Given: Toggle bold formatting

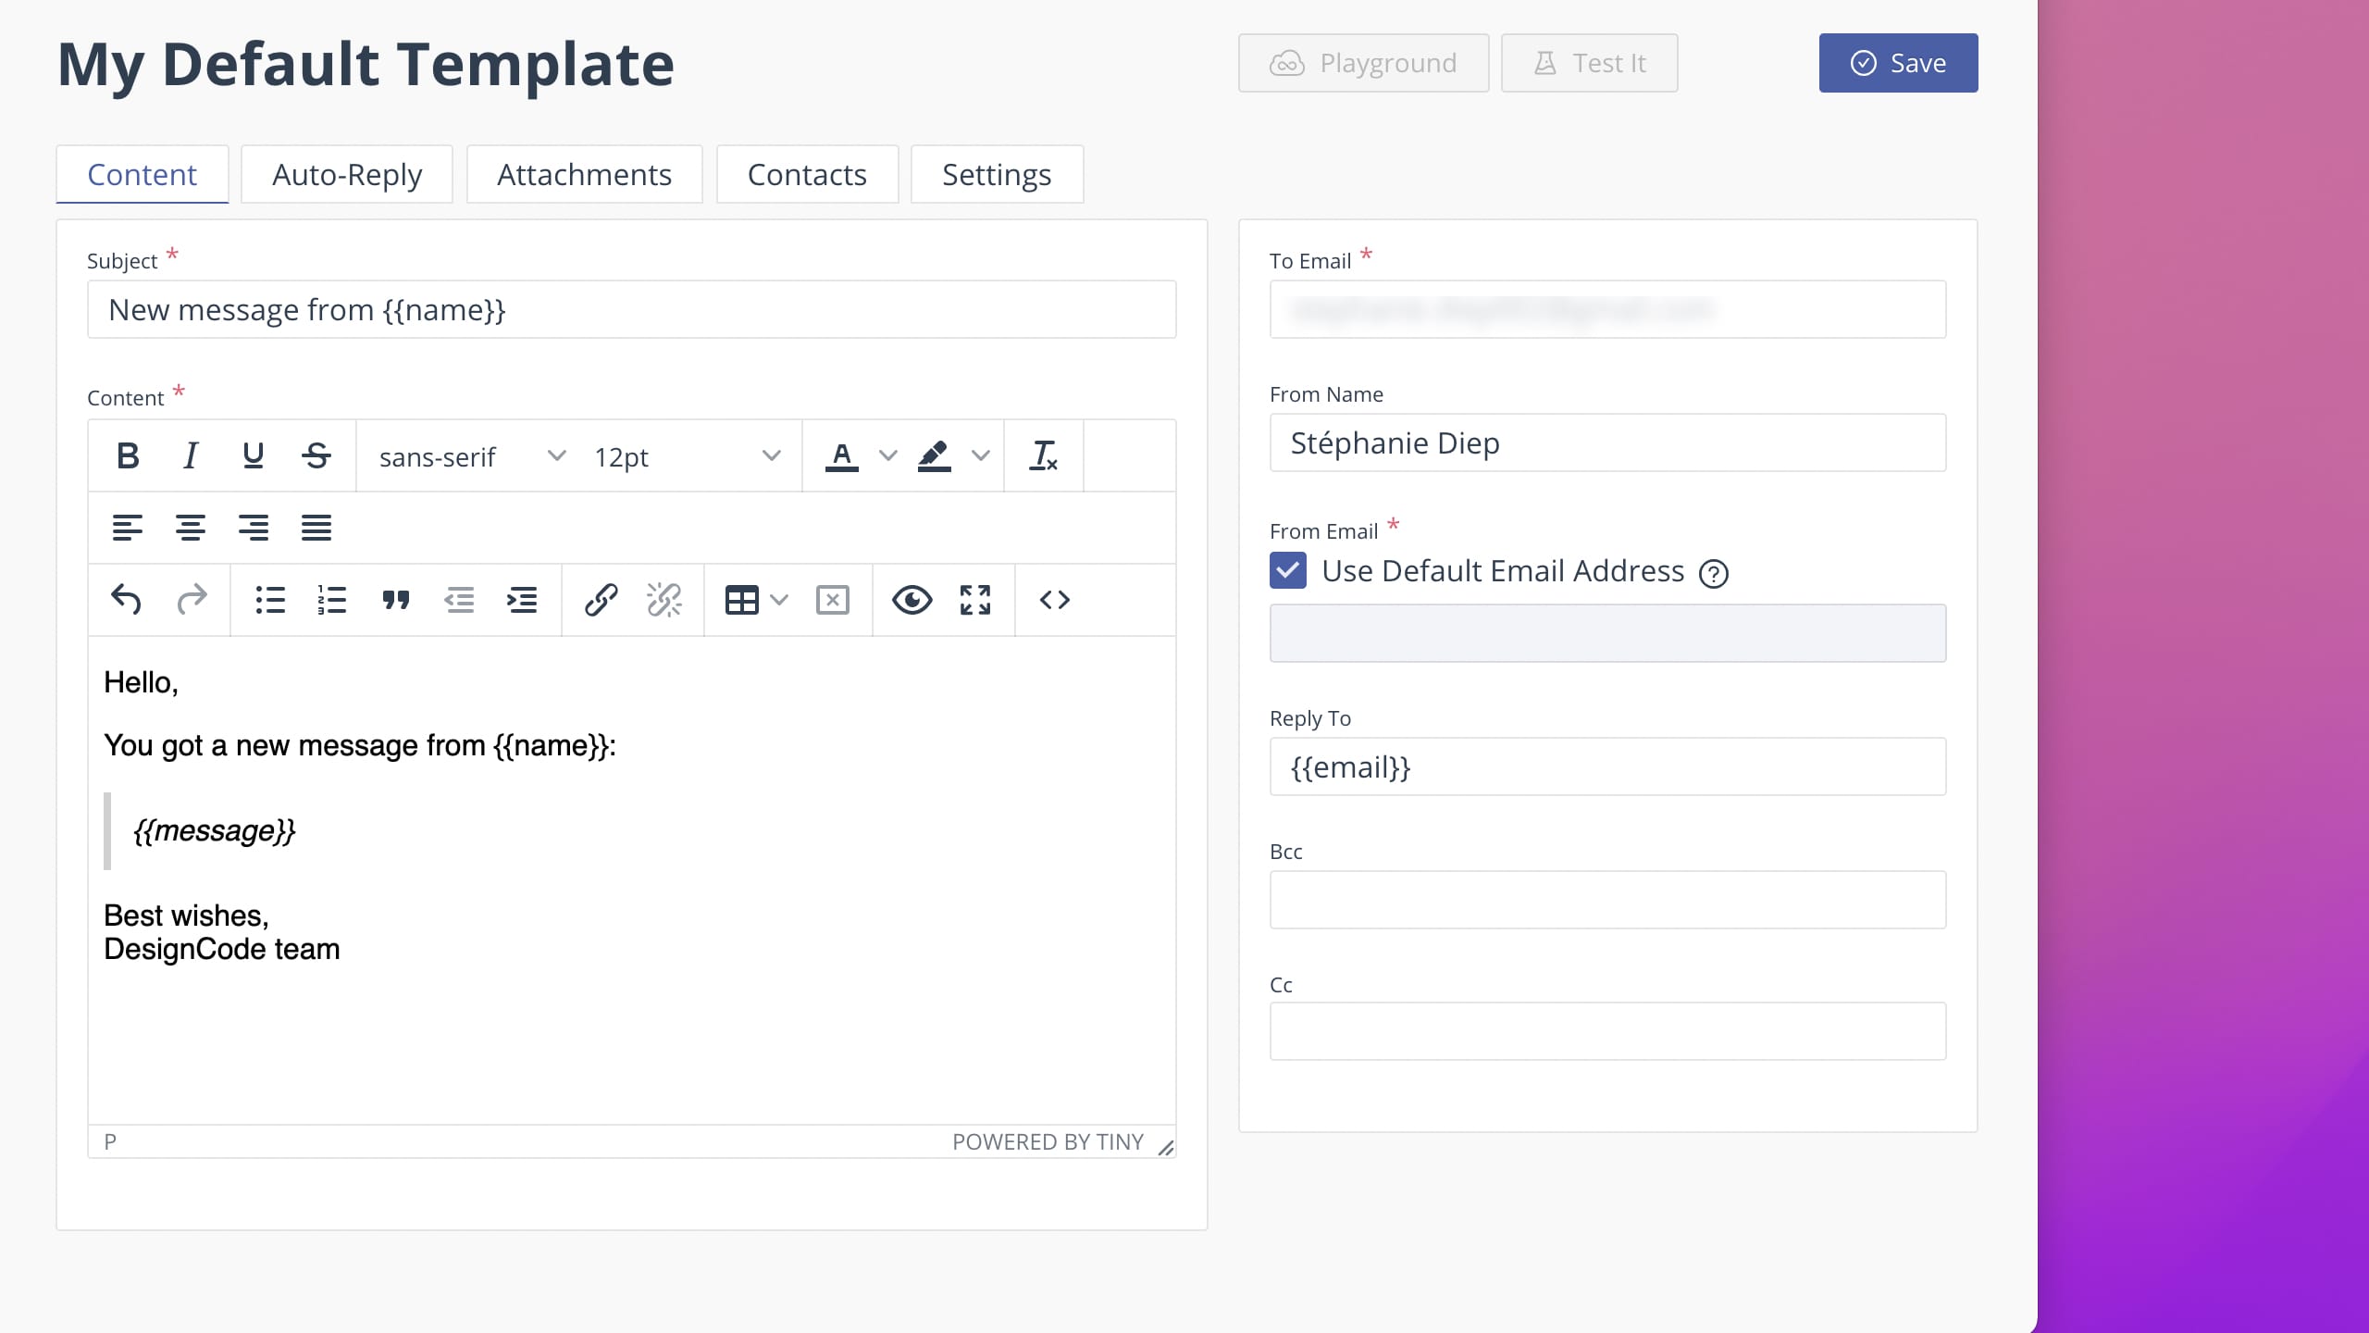Looking at the screenshot, I should pyautogui.click(x=128, y=455).
